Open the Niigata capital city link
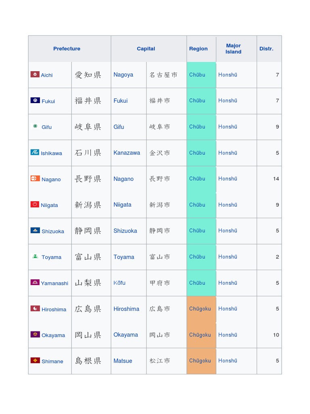 tap(122, 205)
